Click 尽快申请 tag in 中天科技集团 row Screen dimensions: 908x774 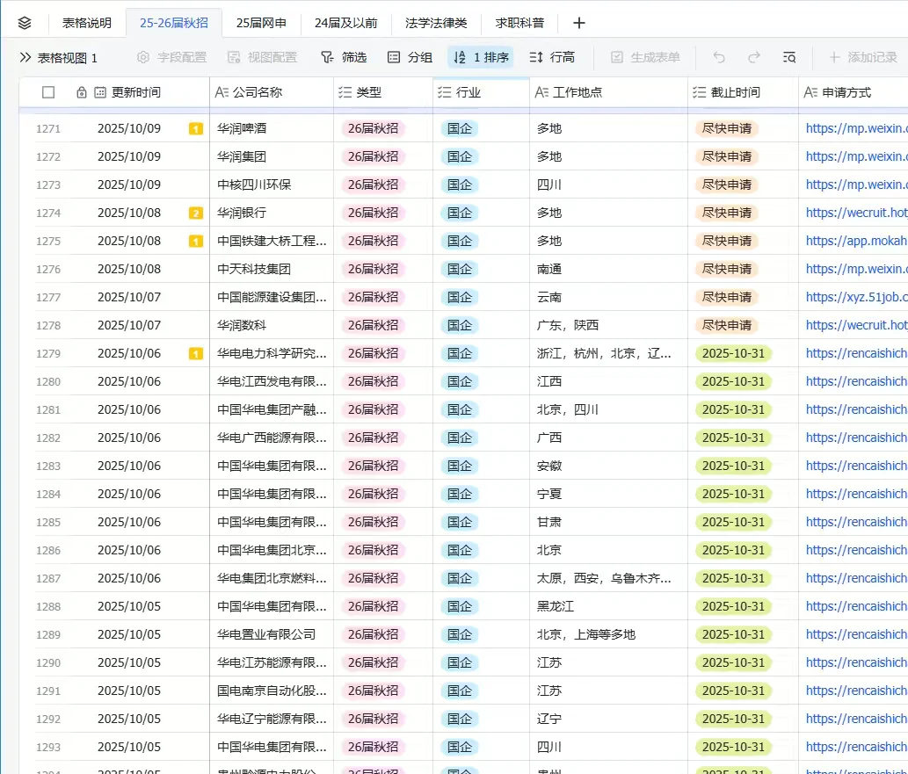click(727, 269)
